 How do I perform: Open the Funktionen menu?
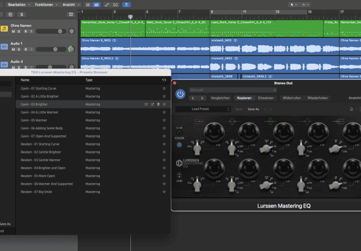pos(46,5)
